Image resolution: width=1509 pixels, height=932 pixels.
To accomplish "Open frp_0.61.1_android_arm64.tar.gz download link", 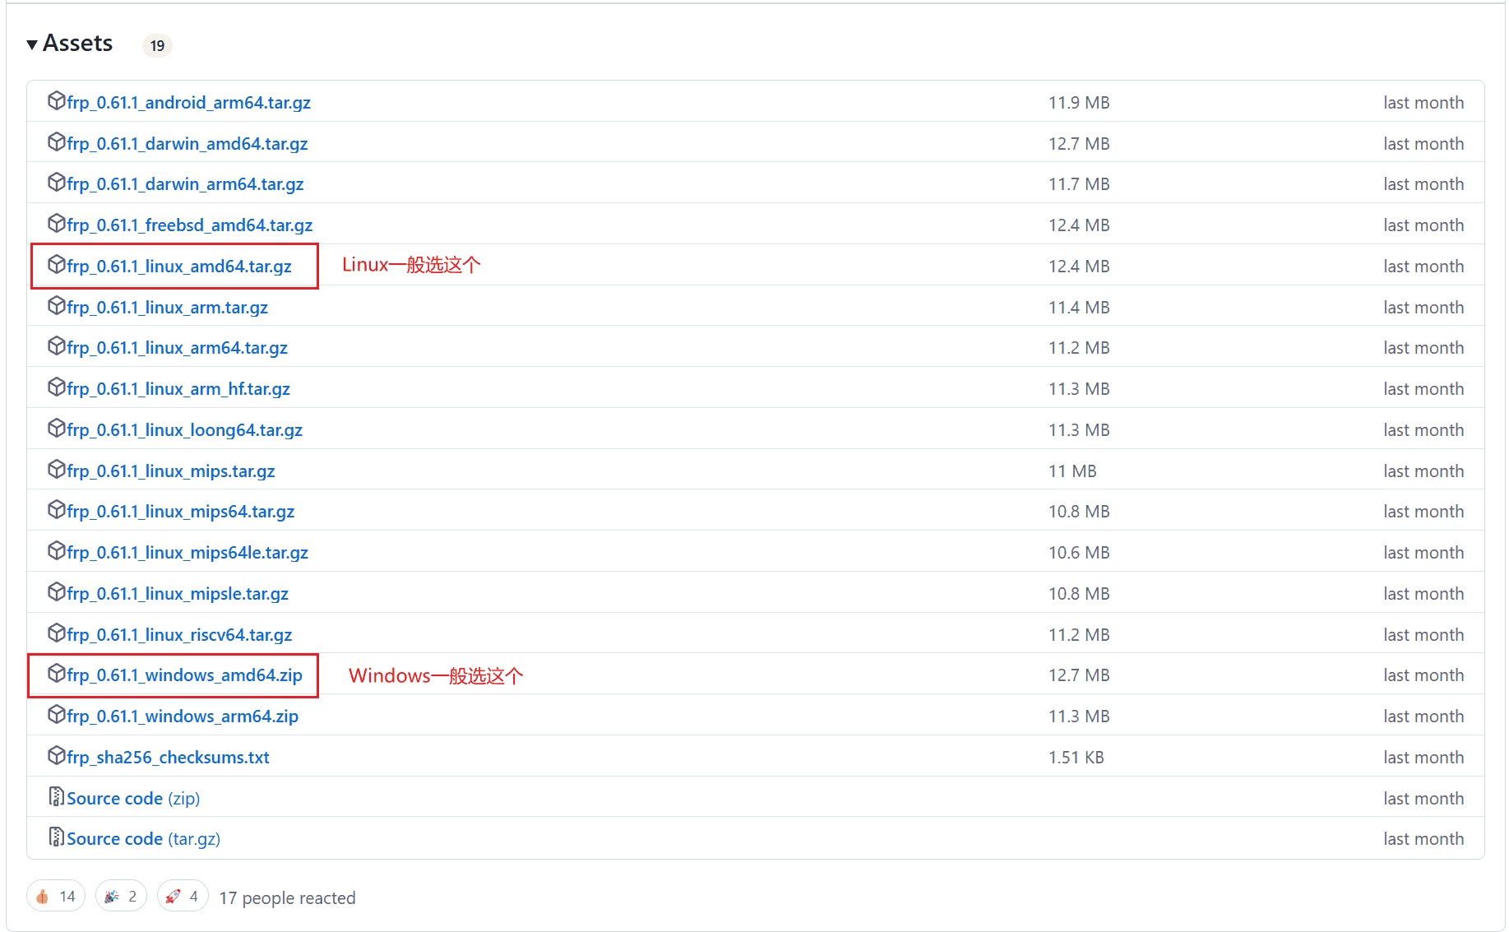I will point(188,103).
